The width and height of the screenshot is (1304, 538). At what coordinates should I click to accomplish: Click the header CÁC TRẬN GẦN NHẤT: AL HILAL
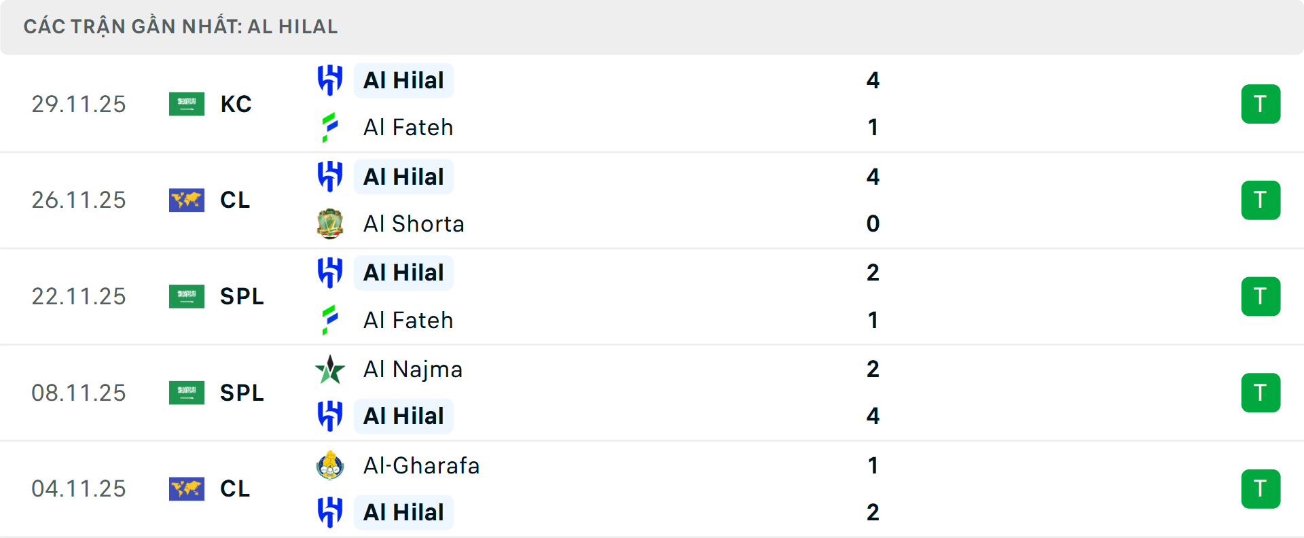pyautogui.click(x=181, y=26)
